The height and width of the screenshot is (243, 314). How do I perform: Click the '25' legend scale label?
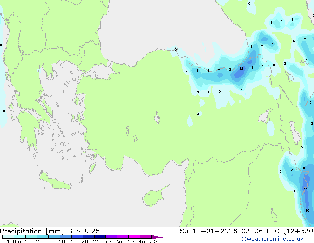click(x=96, y=241)
